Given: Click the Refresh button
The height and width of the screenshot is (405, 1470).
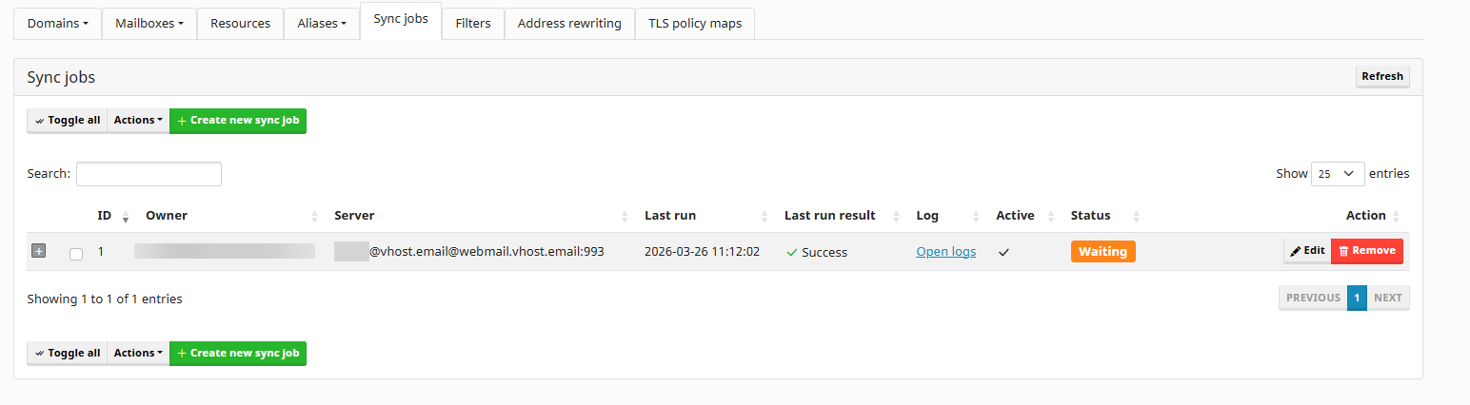Looking at the screenshot, I should coord(1381,77).
